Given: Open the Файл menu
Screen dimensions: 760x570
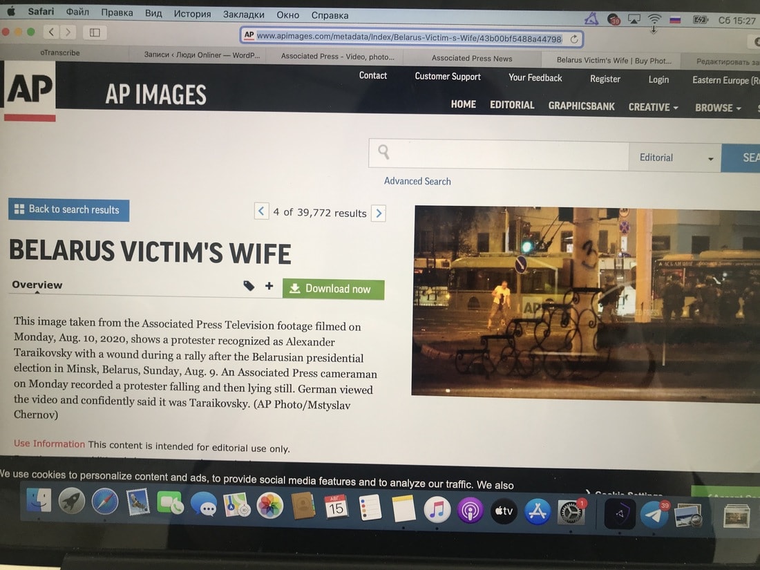Looking at the screenshot, I should [x=77, y=12].
